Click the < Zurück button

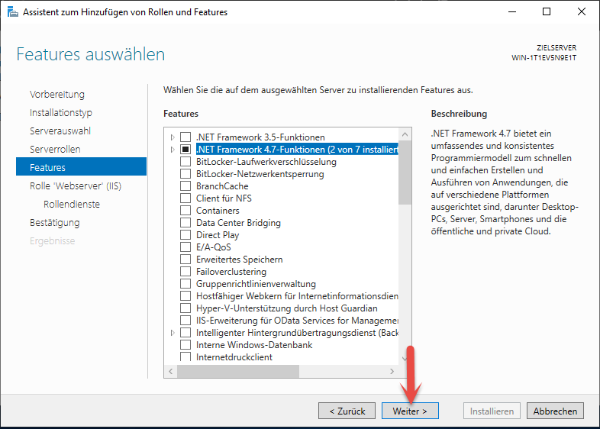coord(347,411)
